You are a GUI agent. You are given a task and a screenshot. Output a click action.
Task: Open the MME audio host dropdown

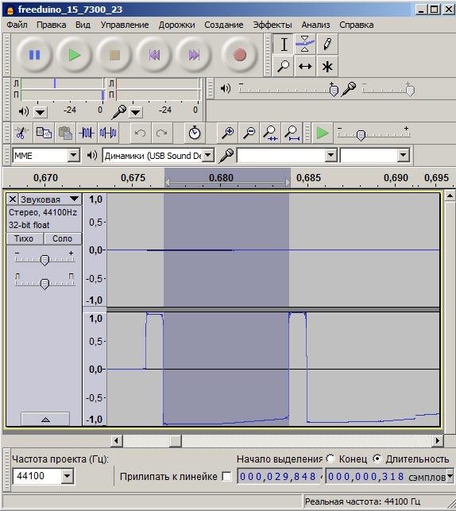(x=74, y=156)
